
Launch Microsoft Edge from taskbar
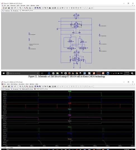(x=49, y=73)
